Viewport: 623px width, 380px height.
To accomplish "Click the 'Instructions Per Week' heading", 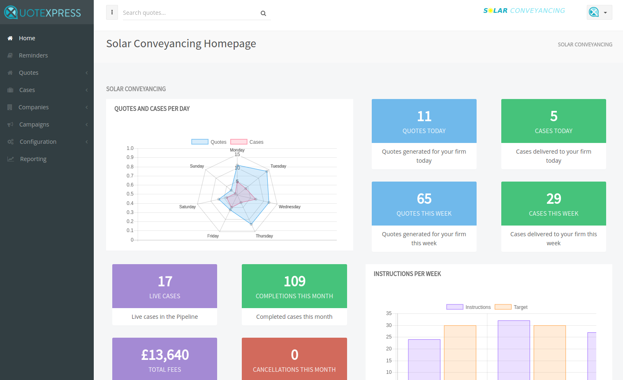I will [x=407, y=274].
